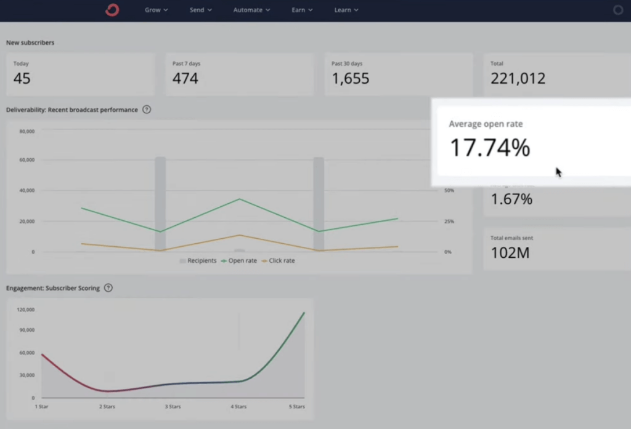
Task: Open the Grow menu
Action: pyautogui.click(x=156, y=10)
